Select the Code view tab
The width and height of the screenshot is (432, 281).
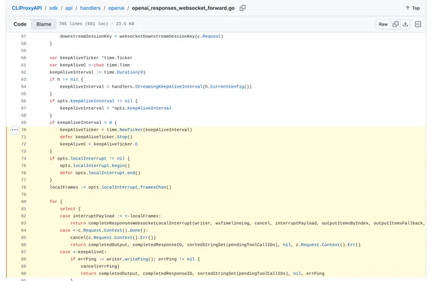[x=20, y=24]
